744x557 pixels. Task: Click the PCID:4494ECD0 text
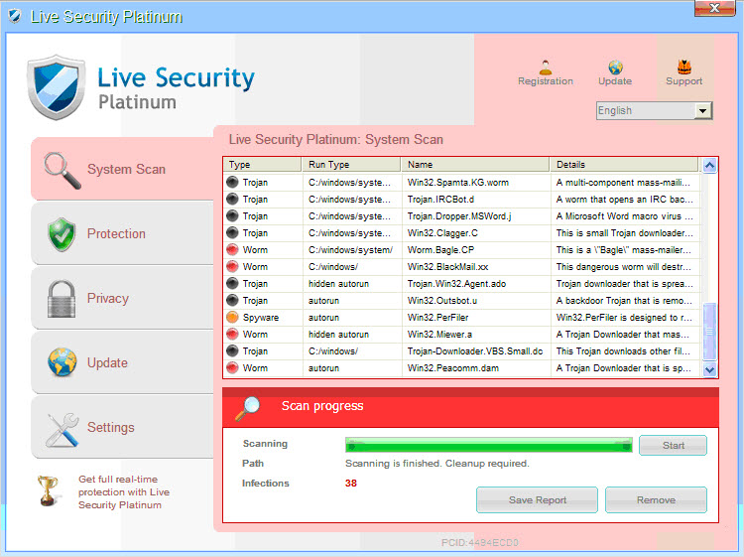[480, 542]
